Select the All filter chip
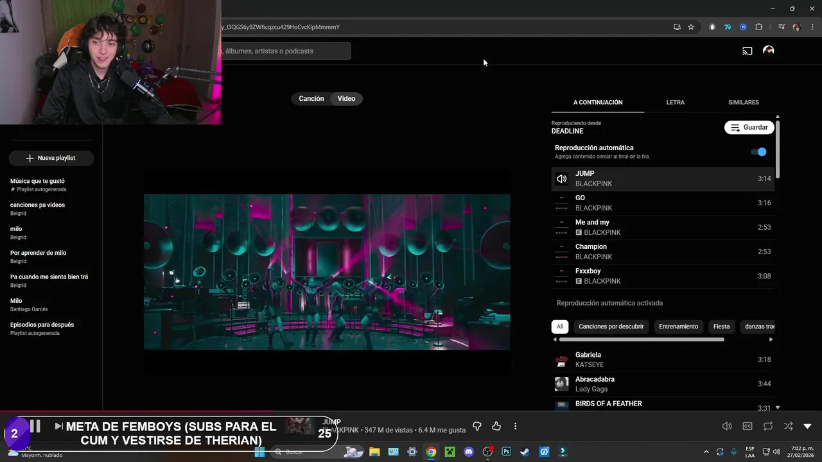 tap(560, 327)
